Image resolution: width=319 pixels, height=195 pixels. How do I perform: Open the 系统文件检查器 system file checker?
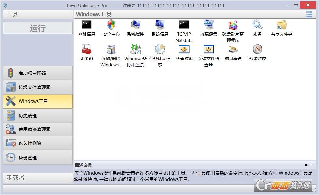pos(208,51)
